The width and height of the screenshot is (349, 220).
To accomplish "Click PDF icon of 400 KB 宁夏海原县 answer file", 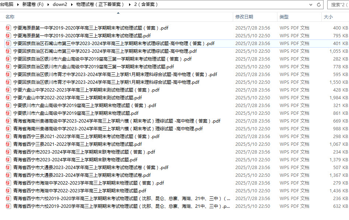I will tap(8, 28).
